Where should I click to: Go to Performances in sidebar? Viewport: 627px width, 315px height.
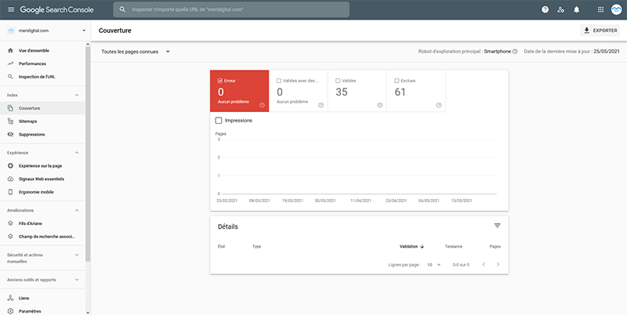point(34,63)
